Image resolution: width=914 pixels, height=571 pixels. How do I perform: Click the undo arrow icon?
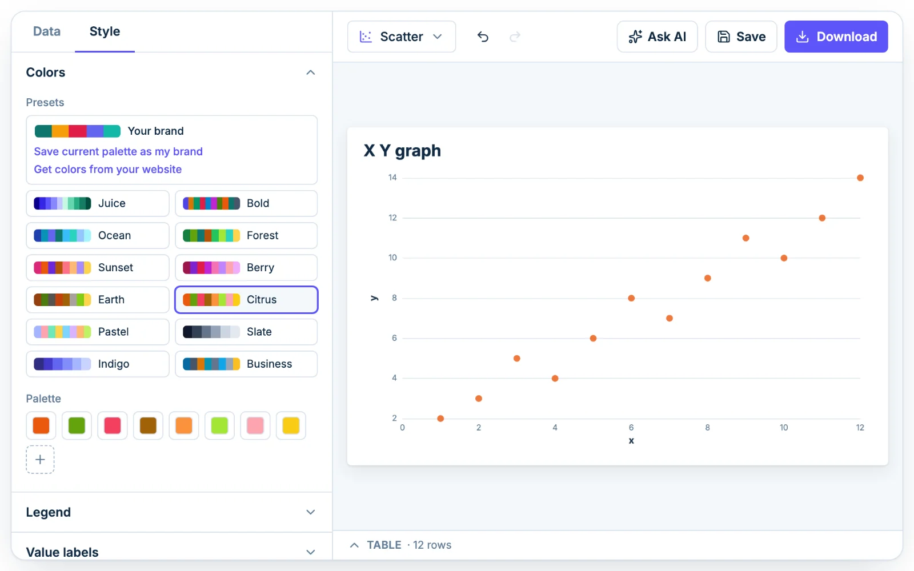(483, 37)
